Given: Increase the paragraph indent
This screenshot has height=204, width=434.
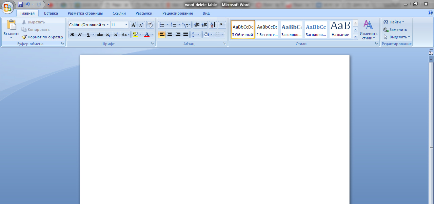Looking at the screenshot, I should click(204, 25).
